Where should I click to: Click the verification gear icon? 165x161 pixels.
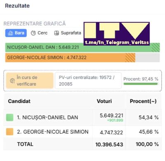(12, 80)
